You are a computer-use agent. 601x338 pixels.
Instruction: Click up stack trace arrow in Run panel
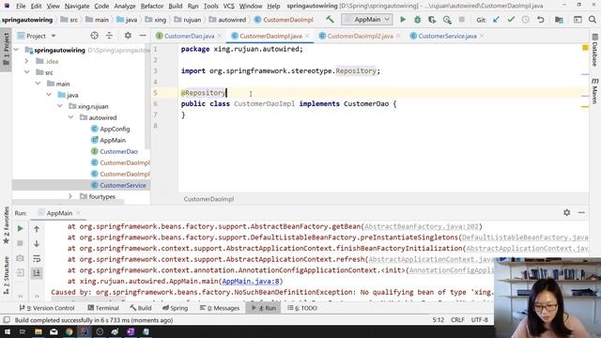pyautogui.click(x=37, y=229)
